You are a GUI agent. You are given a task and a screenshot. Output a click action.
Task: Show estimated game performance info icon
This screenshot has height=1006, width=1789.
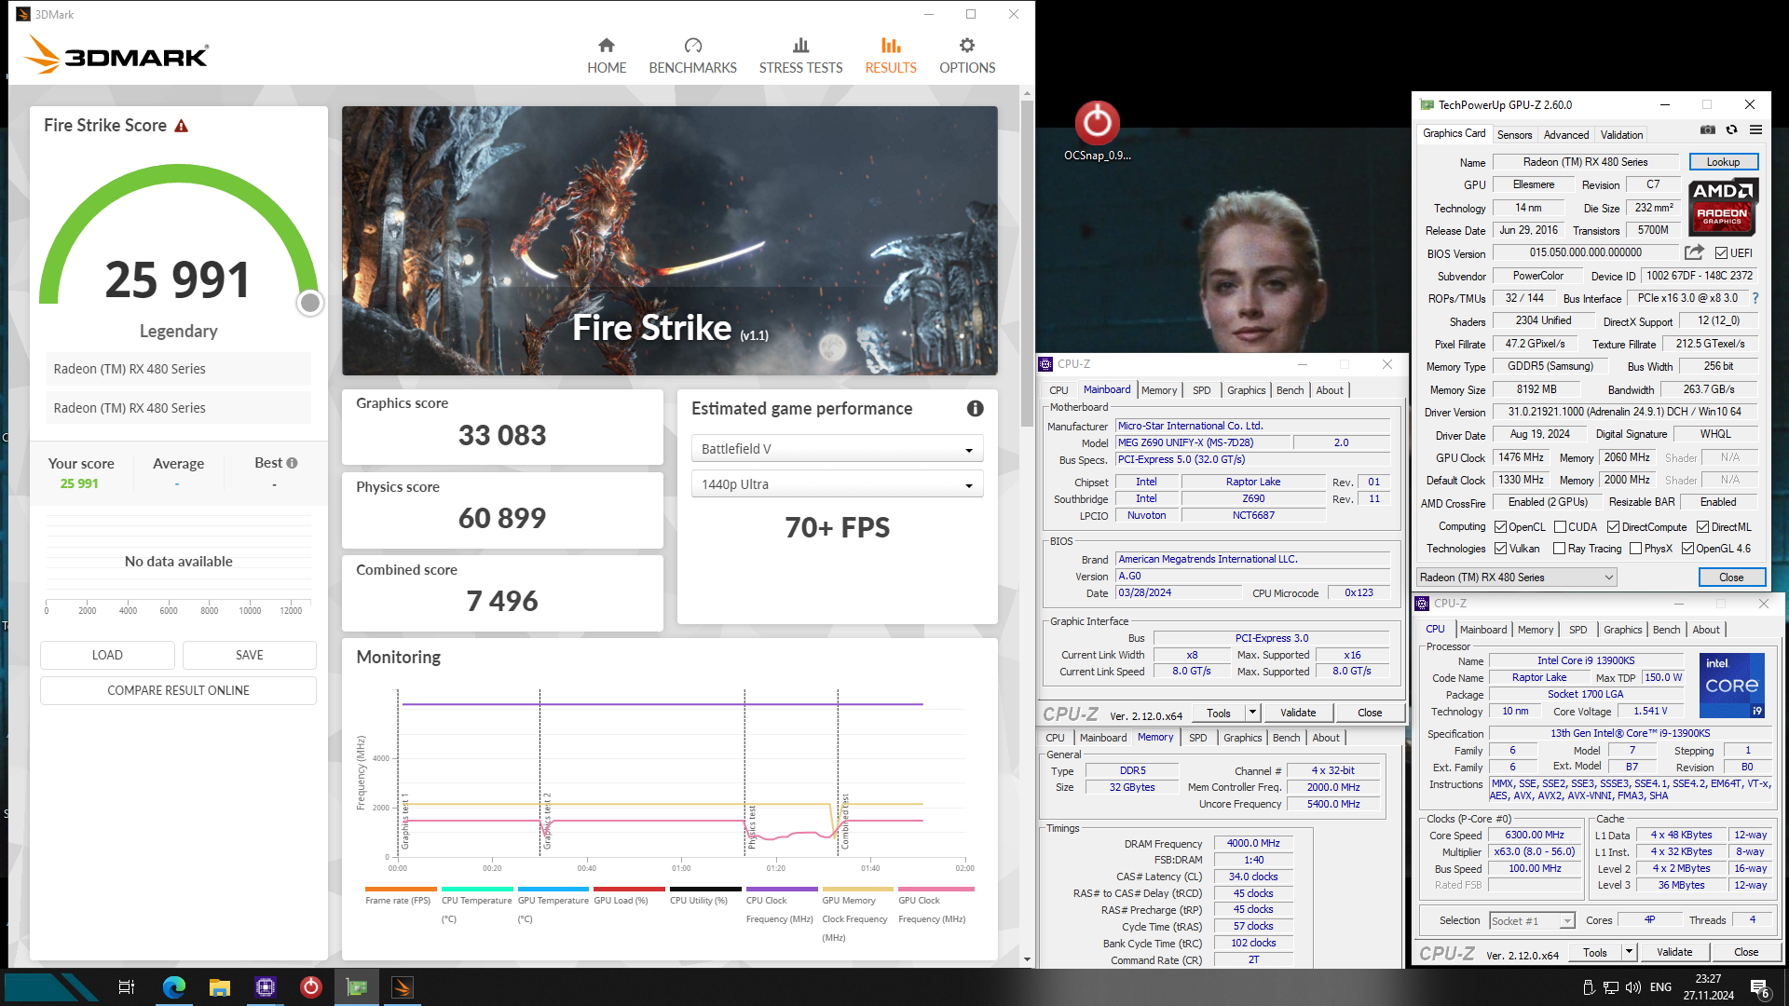pyautogui.click(x=975, y=409)
